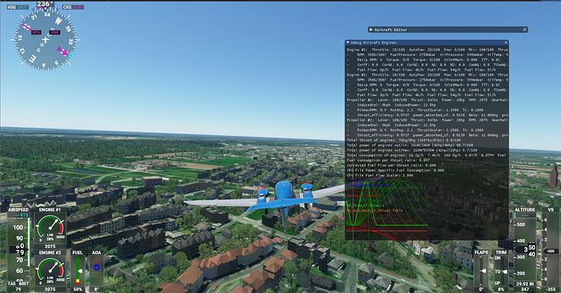Click the AOA indicator blue circle

(x=96, y=267)
